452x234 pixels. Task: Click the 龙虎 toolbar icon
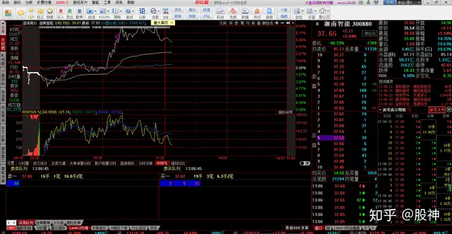click(x=232, y=13)
